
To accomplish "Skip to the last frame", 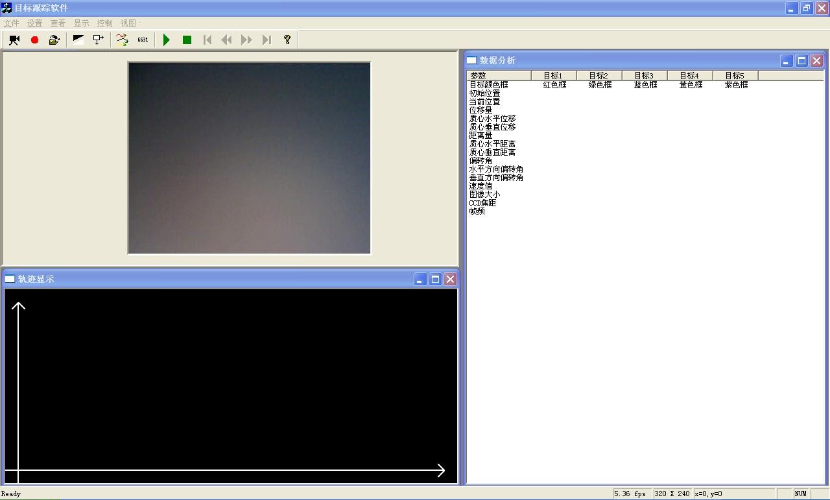I will click(267, 40).
